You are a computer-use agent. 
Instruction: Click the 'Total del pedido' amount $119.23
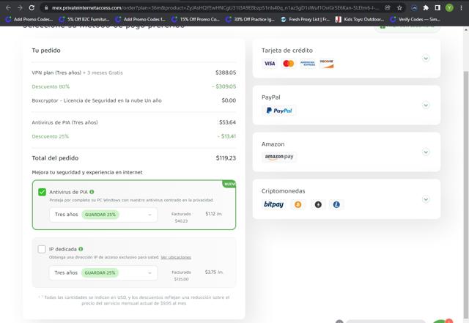tap(226, 158)
